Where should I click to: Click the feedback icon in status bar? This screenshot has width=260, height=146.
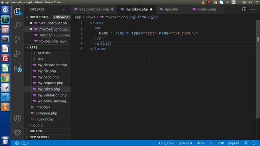tap(246, 143)
